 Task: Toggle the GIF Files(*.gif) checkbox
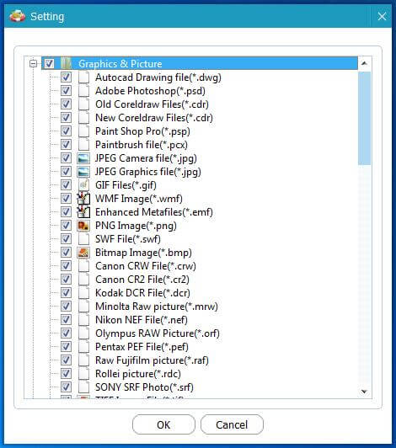66,184
